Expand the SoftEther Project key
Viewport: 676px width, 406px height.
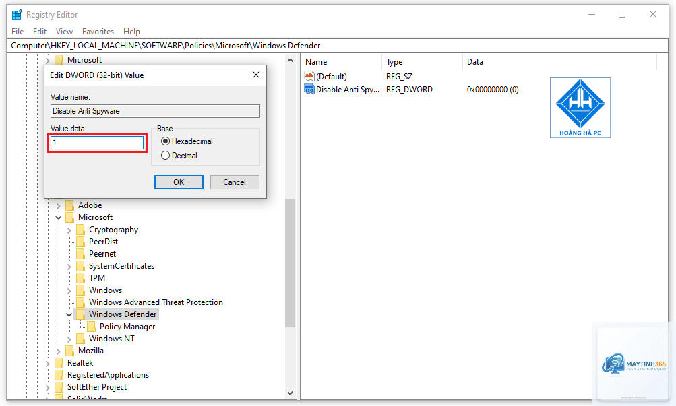[x=47, y=387]
